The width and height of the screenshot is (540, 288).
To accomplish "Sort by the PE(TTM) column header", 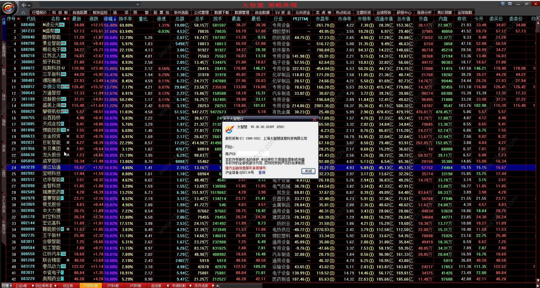I will point(300,19).
